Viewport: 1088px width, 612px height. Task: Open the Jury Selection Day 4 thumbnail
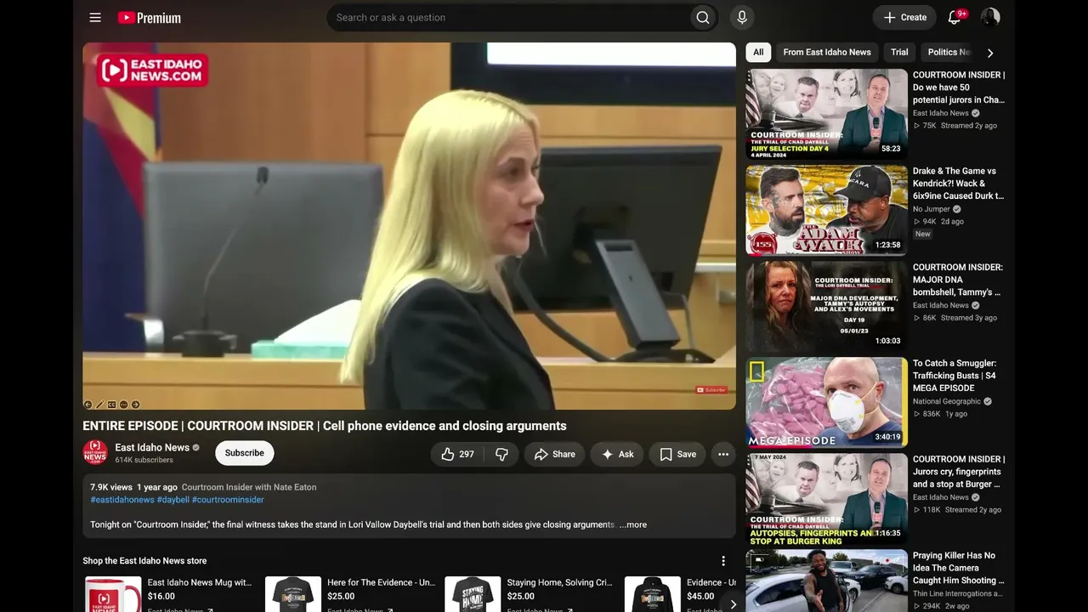(826, 114)
